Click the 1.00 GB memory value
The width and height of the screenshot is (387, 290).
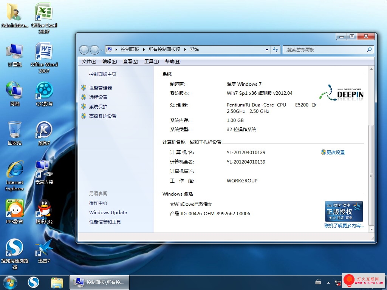[235, 120]
